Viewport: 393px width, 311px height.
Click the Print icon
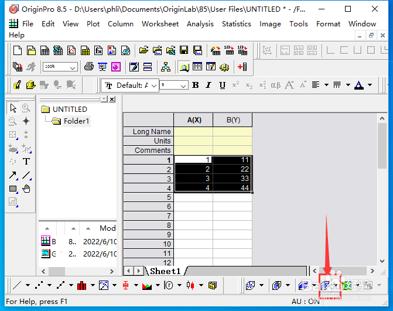tap(89, 67)
